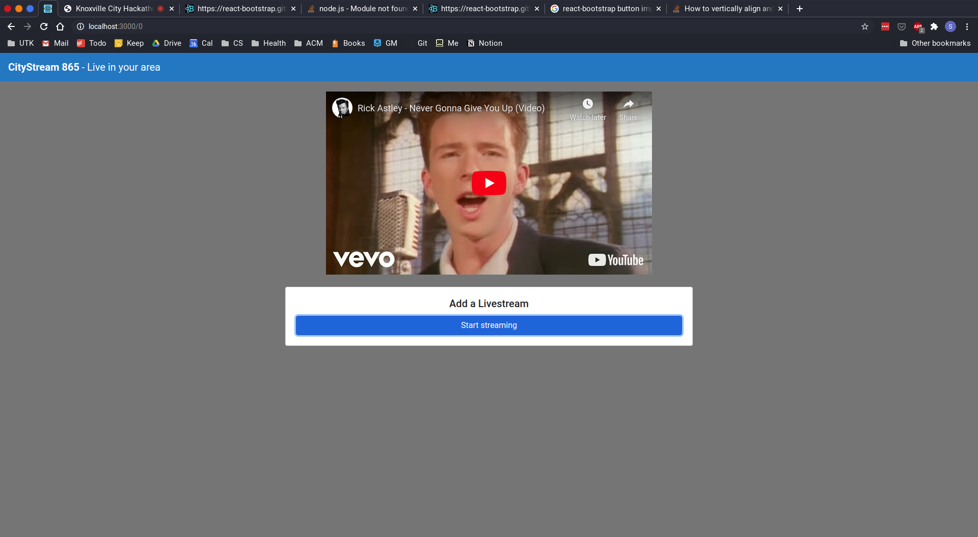
Task: Open the Drive bookmark
Action: [x=167, y=43]
